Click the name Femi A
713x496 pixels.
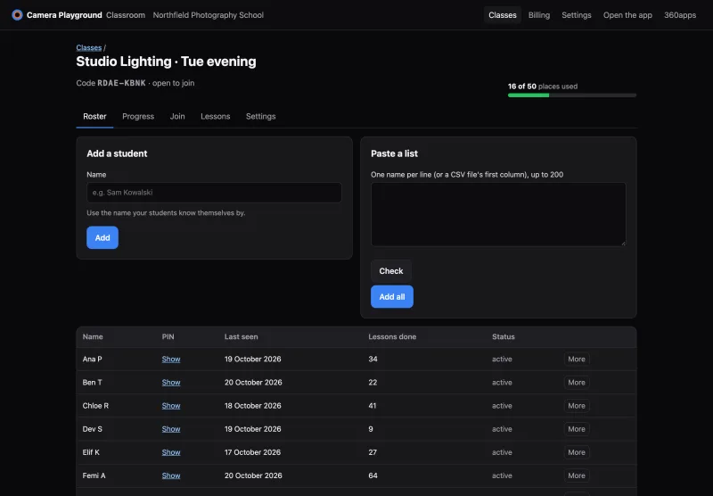[94, 475]
